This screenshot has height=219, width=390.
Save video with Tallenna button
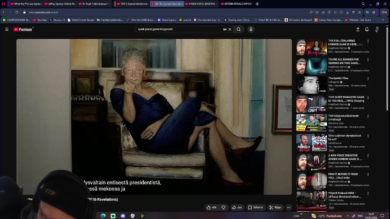[255, 207]
